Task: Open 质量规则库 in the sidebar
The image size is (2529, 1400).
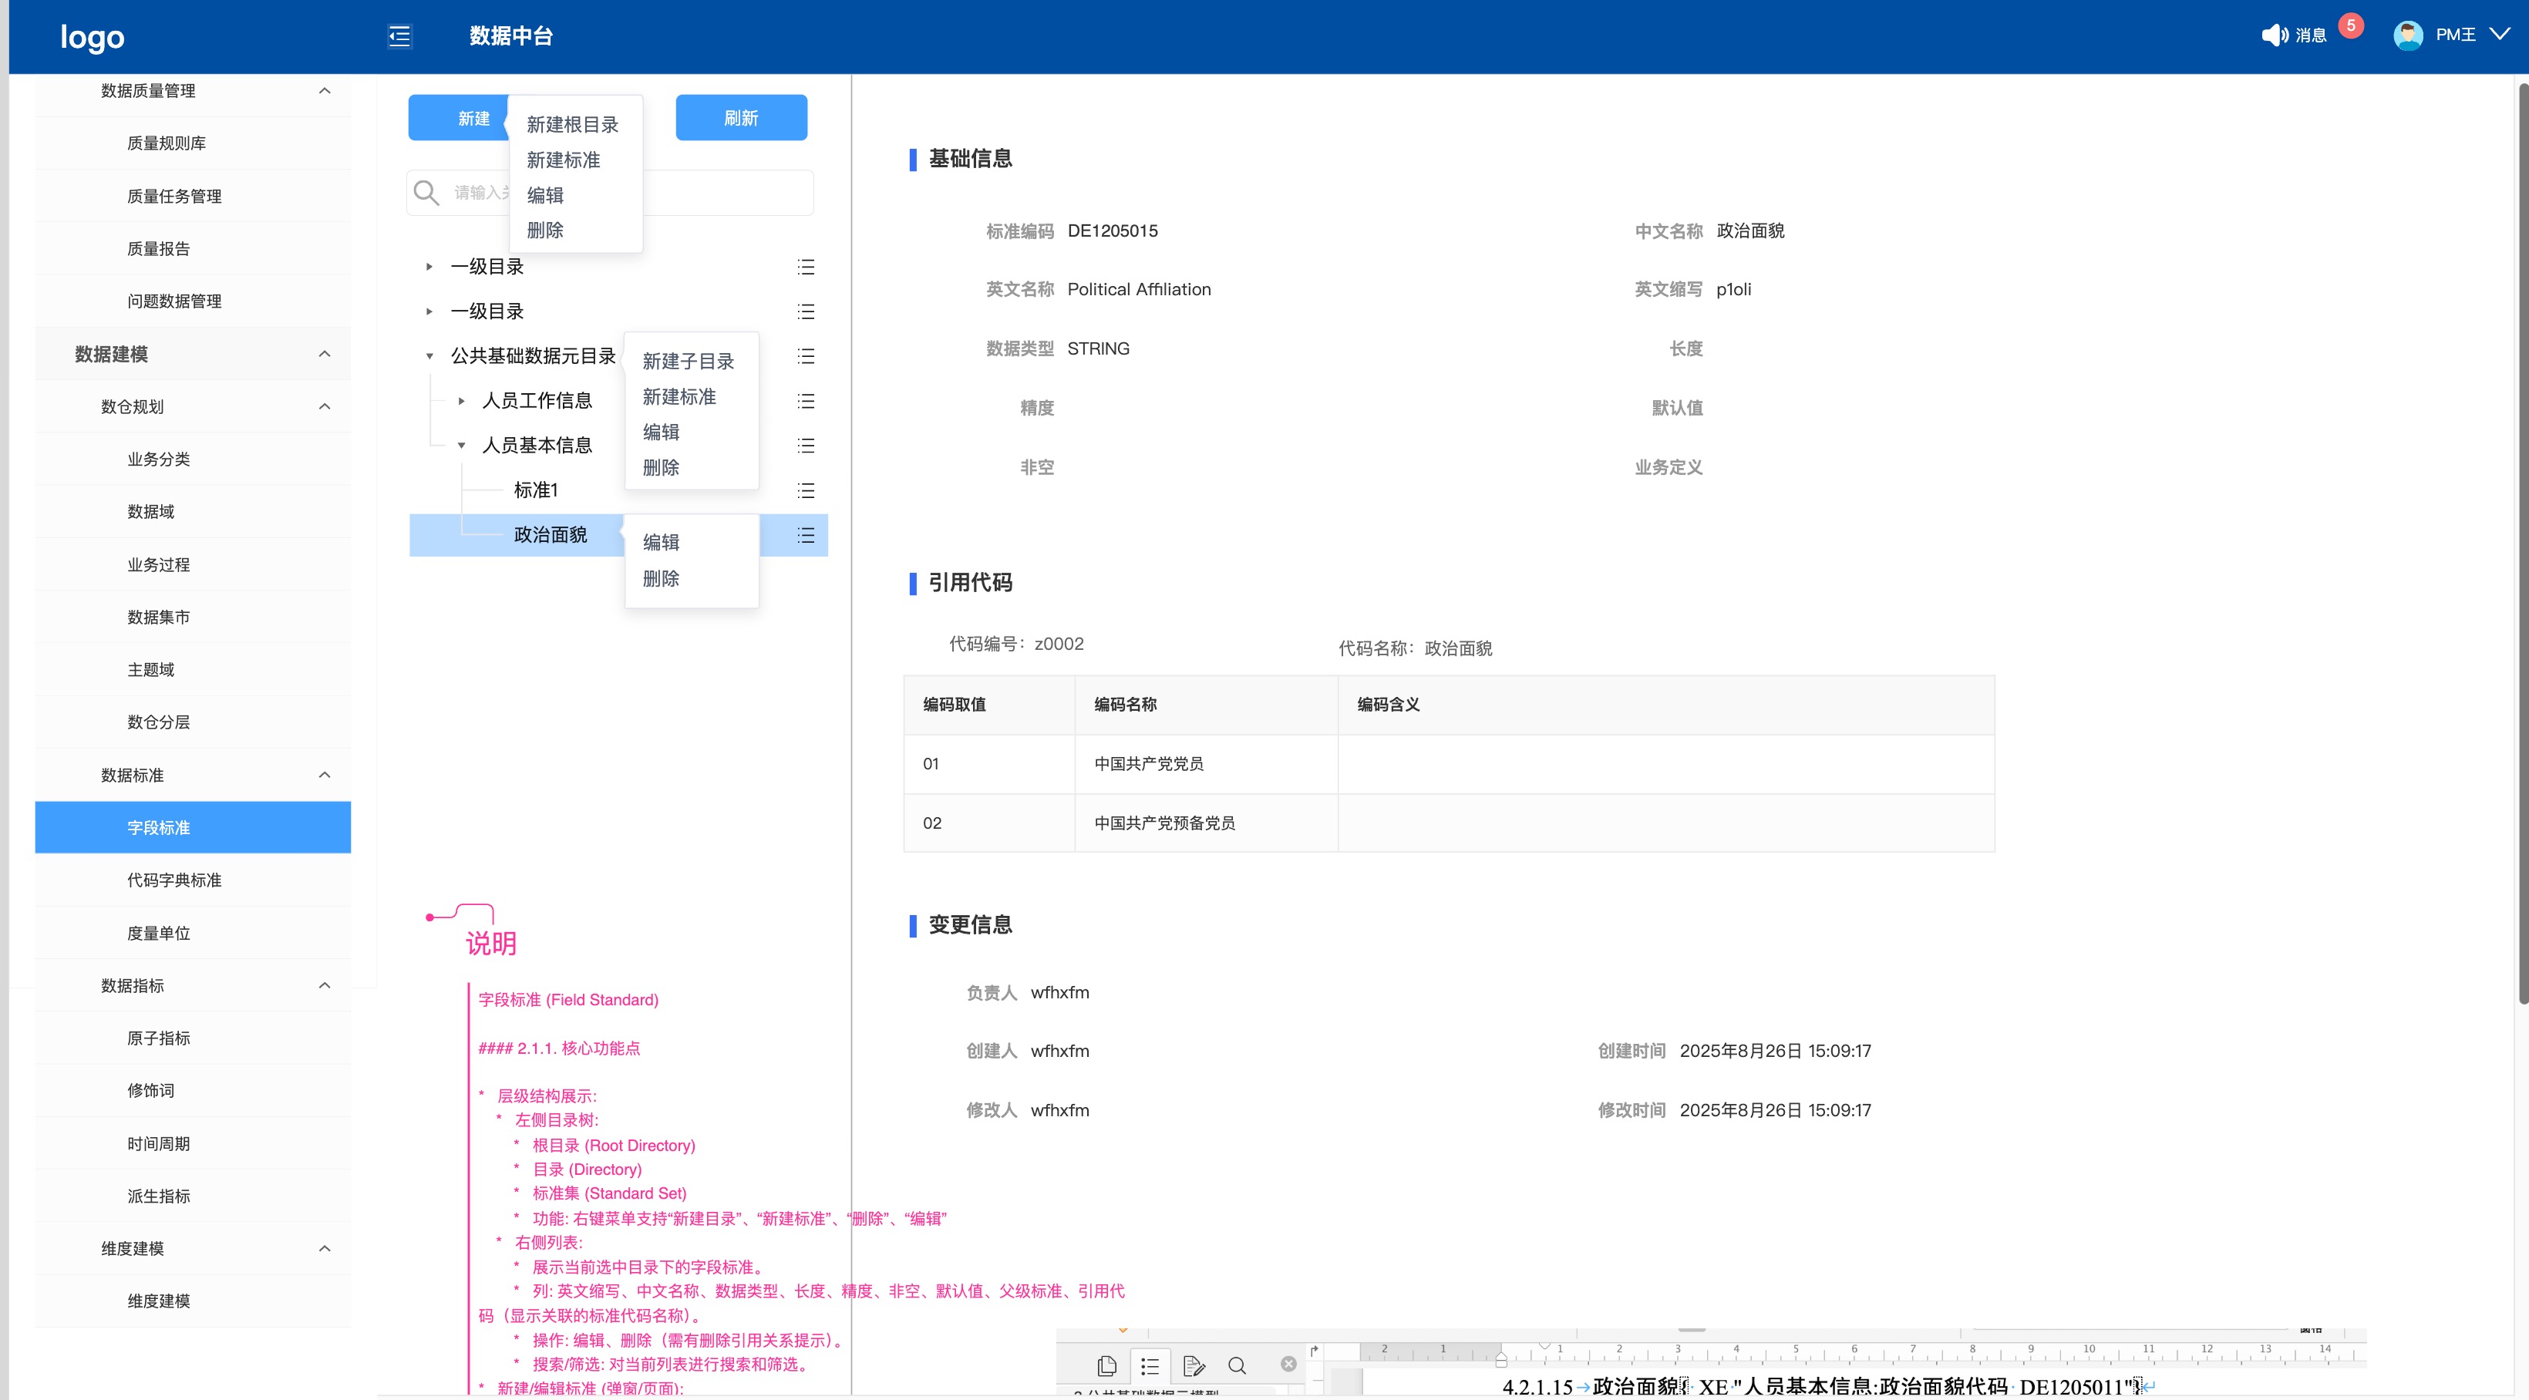Action: tap(193, 143)
